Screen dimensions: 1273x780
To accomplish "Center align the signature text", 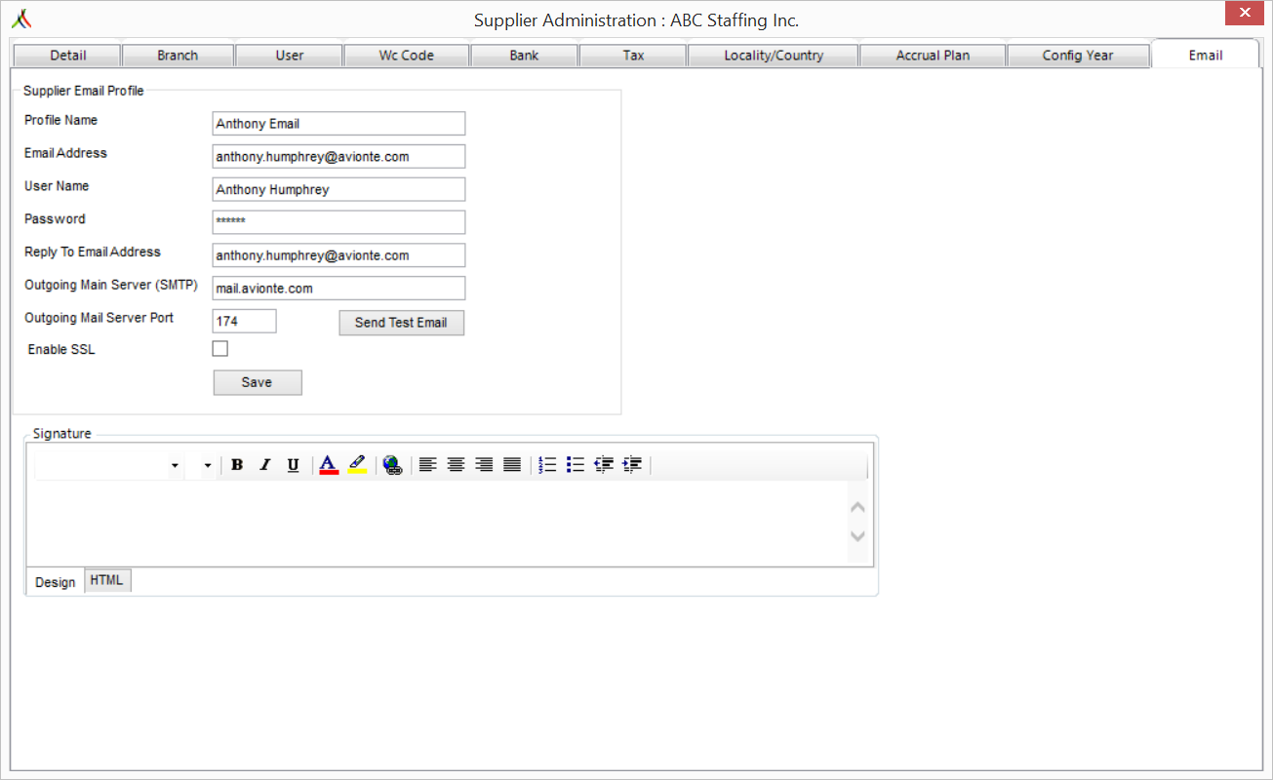I will [456, 465].
